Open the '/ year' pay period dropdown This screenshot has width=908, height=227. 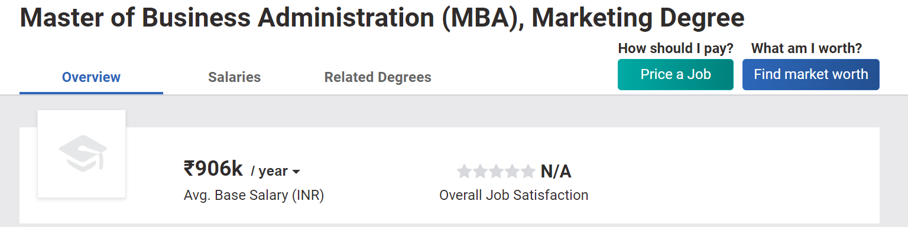[x=275, y=172]
